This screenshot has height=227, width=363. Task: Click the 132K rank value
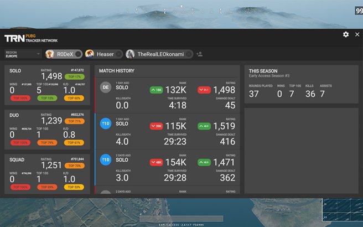[176, 90]
